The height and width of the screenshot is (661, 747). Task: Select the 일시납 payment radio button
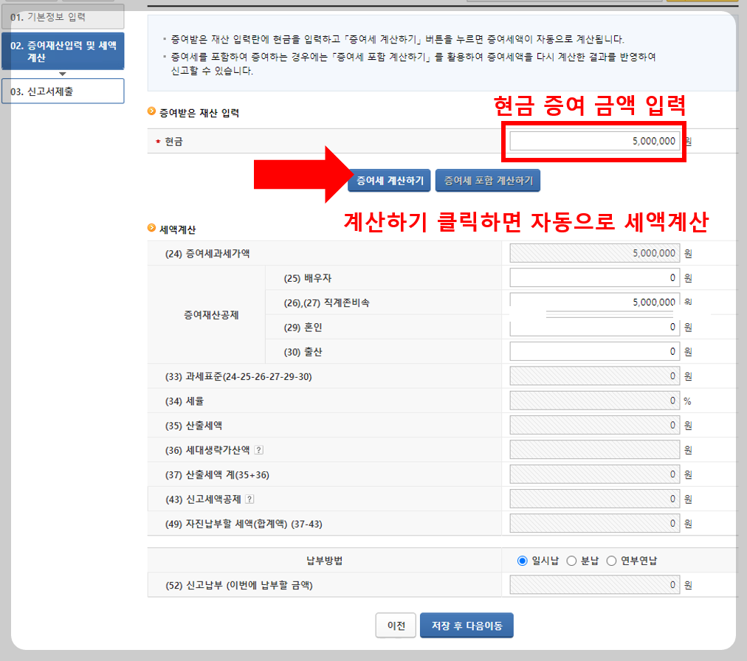[x=523, y=560]
